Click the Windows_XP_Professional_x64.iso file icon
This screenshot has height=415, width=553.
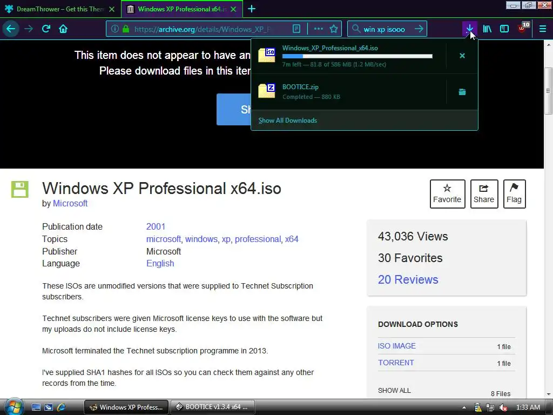(x=267, y=55)
